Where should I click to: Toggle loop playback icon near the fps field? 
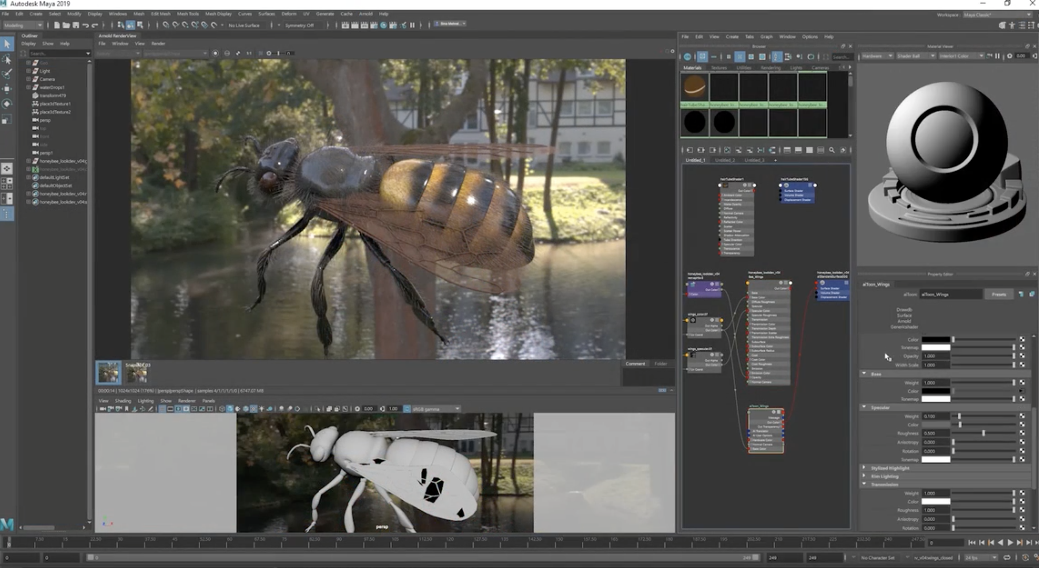(1007, 557)
